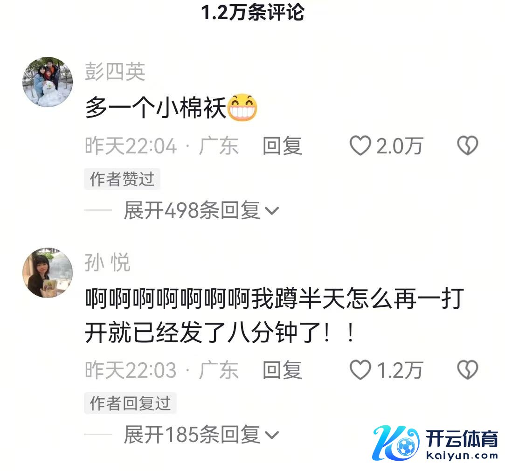Dislike 孙悦's comment with broken heart
This screenshot has height=471, width=505.
[467, 370]
